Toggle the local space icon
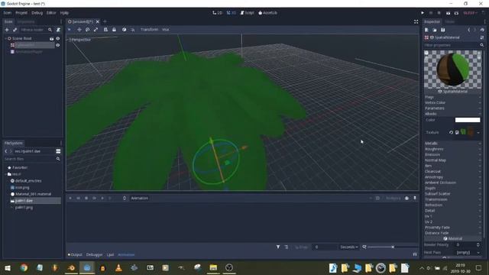This screenshot has height=275, width=489. click(124, 30)
